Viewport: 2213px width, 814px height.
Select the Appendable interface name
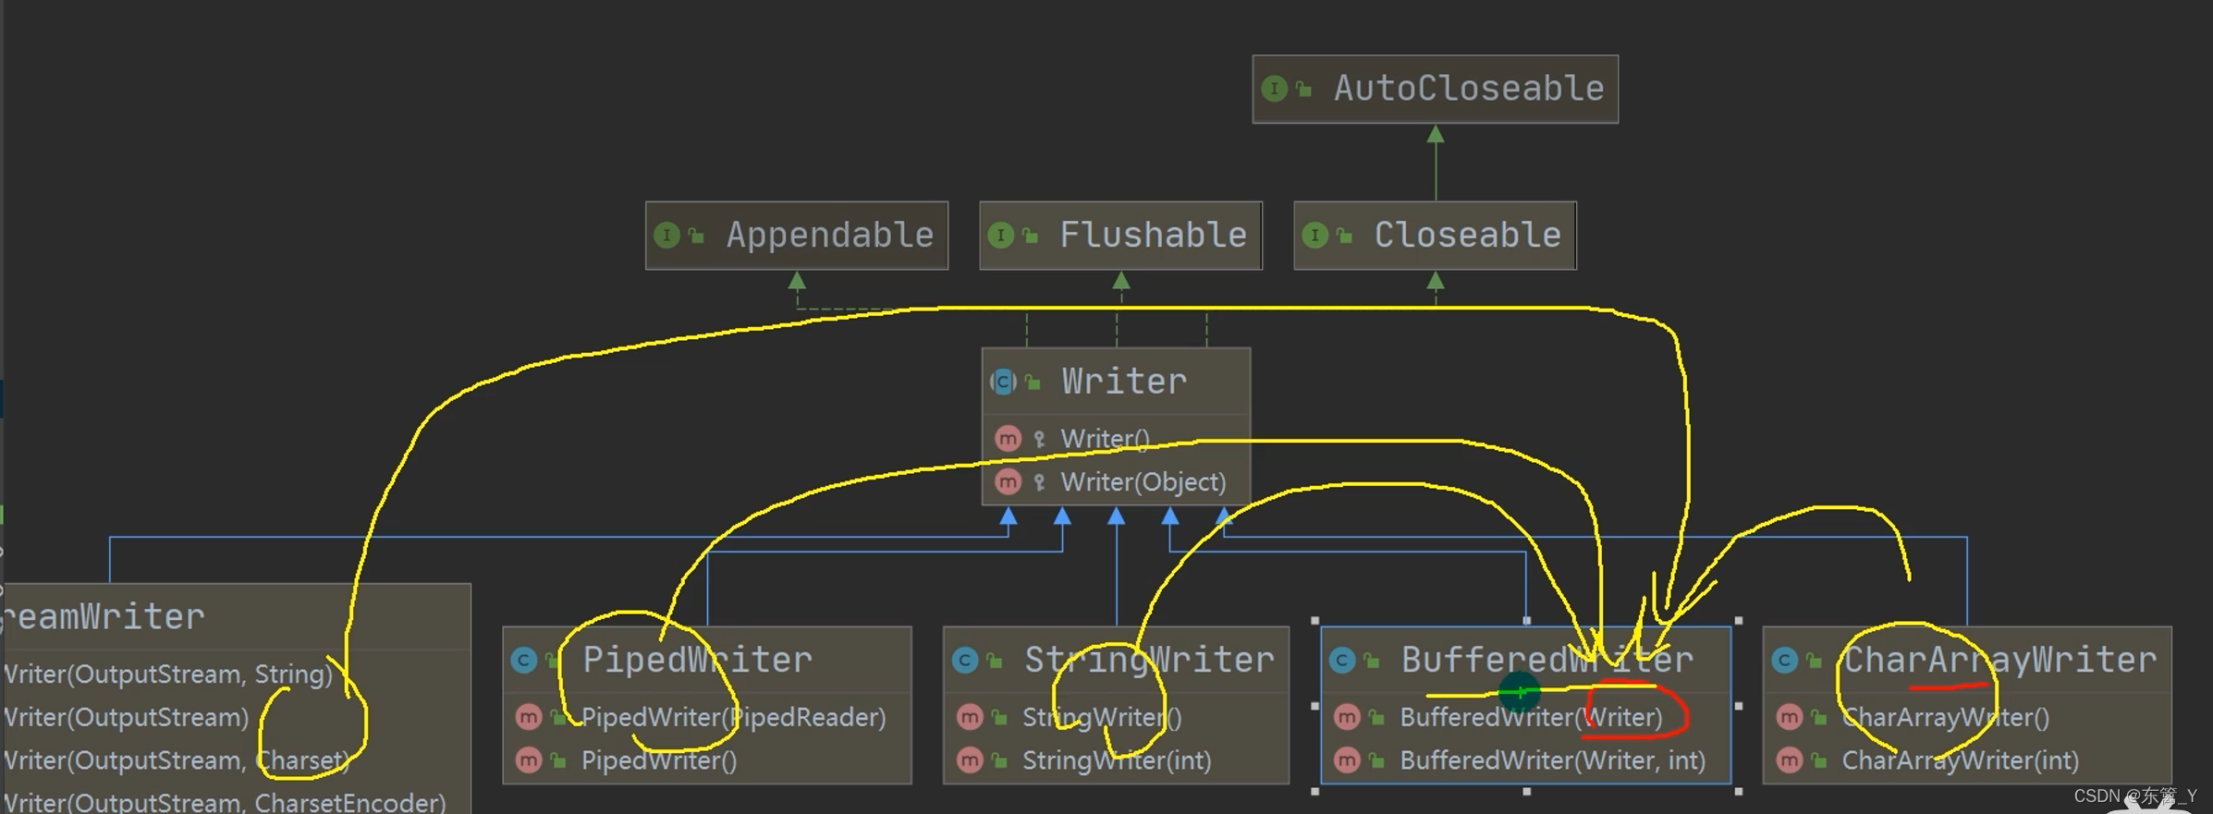tap(829, 236)
